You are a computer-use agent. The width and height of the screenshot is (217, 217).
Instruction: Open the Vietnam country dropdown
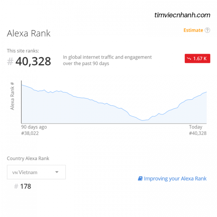tap(36, 172)
